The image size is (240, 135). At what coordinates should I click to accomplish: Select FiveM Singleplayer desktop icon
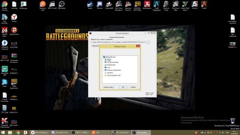pyautogui.click(x=157, y=6)
